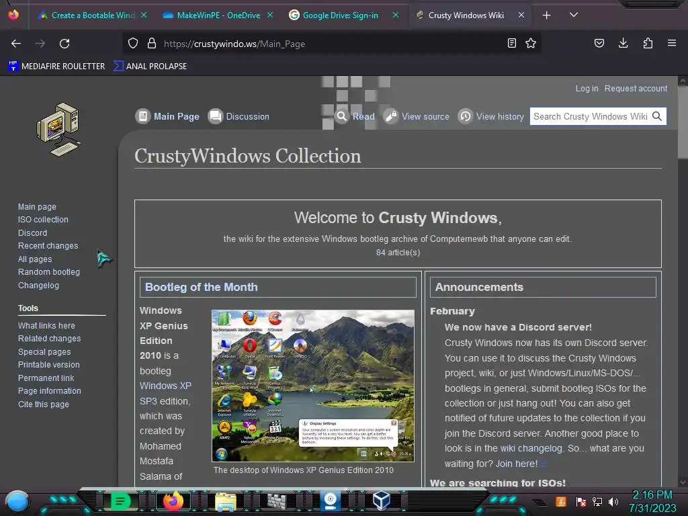Open the Pocket save icon
Image resolution: width=688 pixels, height=516 pixels.
coord(599,43)
